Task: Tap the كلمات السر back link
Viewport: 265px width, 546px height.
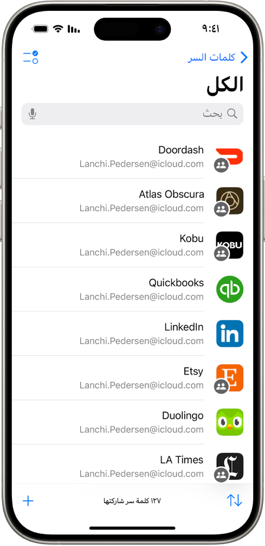Action: tap(212, 57)
